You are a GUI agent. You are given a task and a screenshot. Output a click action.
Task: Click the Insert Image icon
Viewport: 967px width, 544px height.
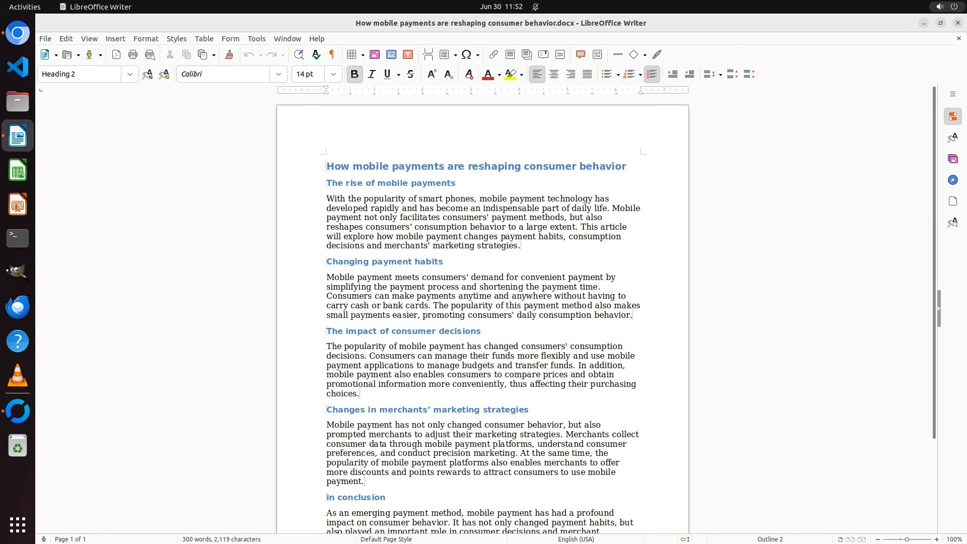[375, 55]
